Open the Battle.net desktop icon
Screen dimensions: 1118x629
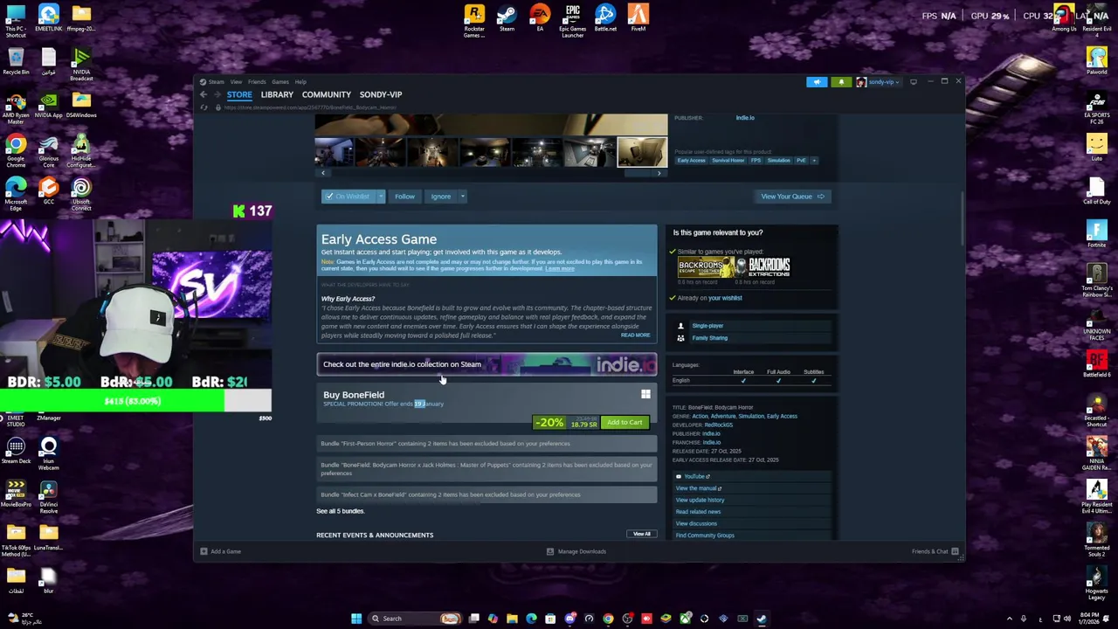(605, 18)
